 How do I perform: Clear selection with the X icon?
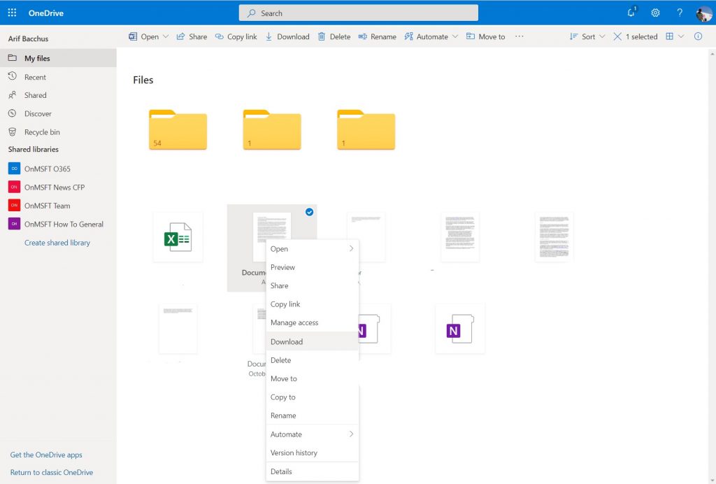click(617, 36)
